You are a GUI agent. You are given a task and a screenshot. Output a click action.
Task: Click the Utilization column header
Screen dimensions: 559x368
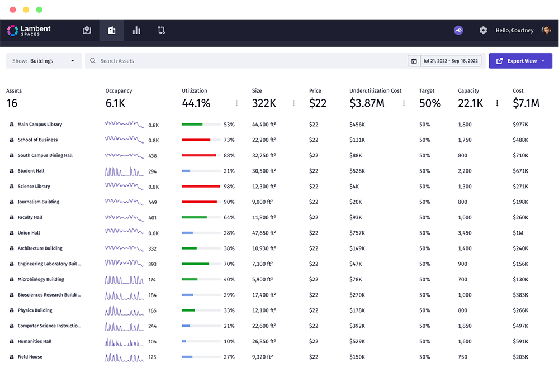[x=195, y=91]
